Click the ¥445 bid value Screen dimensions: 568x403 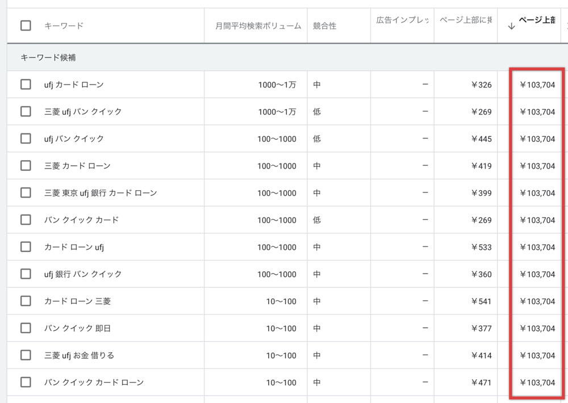coord(482,138)
